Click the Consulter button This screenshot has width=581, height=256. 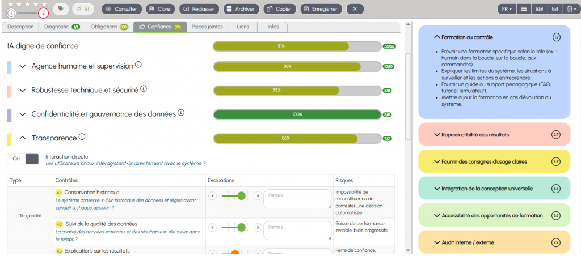121,9
